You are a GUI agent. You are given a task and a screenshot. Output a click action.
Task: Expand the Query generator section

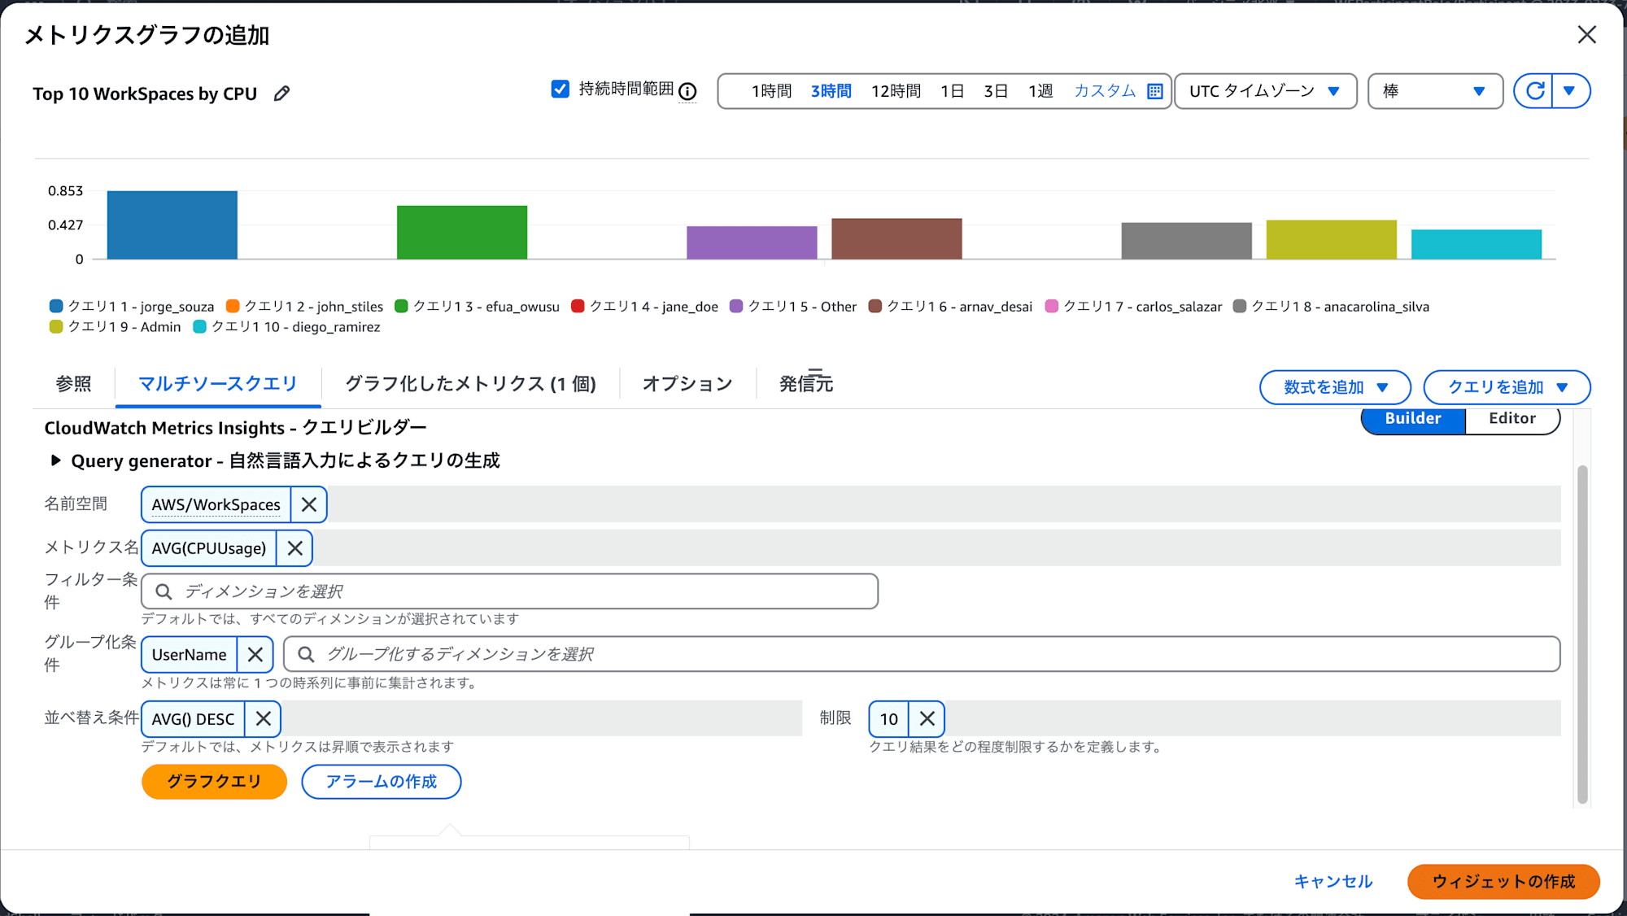[x=55, y=460]
